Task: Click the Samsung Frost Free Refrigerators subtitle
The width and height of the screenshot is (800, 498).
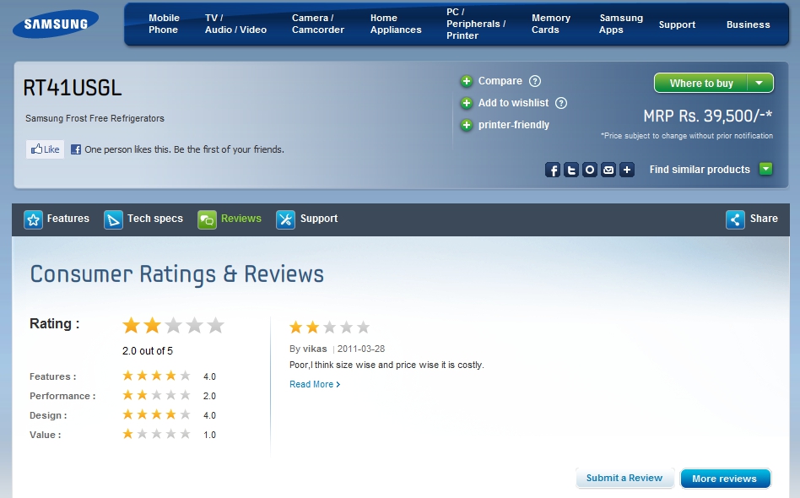Action: click(95, 118)
